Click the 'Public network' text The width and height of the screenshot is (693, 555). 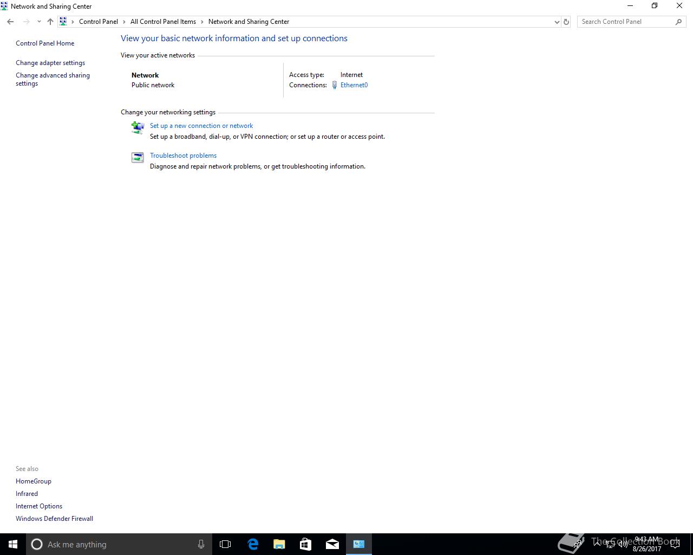click(153, 85)
